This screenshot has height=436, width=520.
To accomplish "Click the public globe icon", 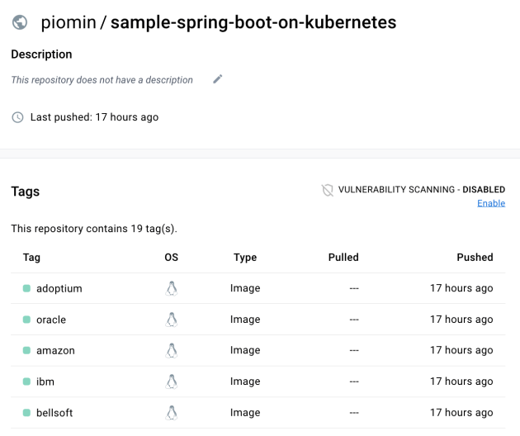I will (20, 23).
